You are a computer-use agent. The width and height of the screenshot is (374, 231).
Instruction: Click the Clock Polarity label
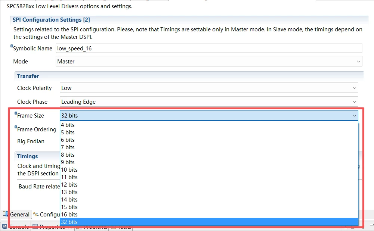pos(34,88)
